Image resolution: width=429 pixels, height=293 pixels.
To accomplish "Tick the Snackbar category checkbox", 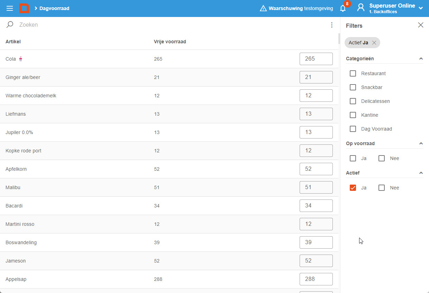I will pos(353,87).
